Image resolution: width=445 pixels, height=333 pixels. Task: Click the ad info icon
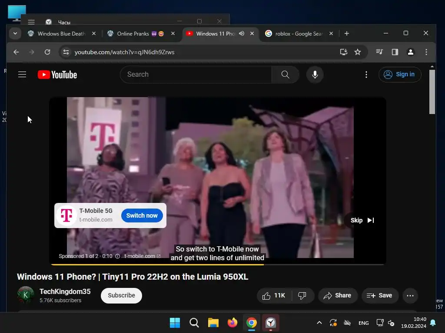coord(117,256)
